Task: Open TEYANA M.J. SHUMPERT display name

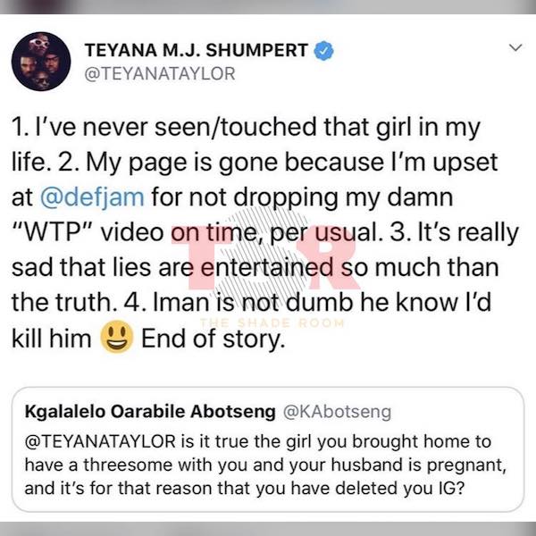Action: click(x=197, y=50)
